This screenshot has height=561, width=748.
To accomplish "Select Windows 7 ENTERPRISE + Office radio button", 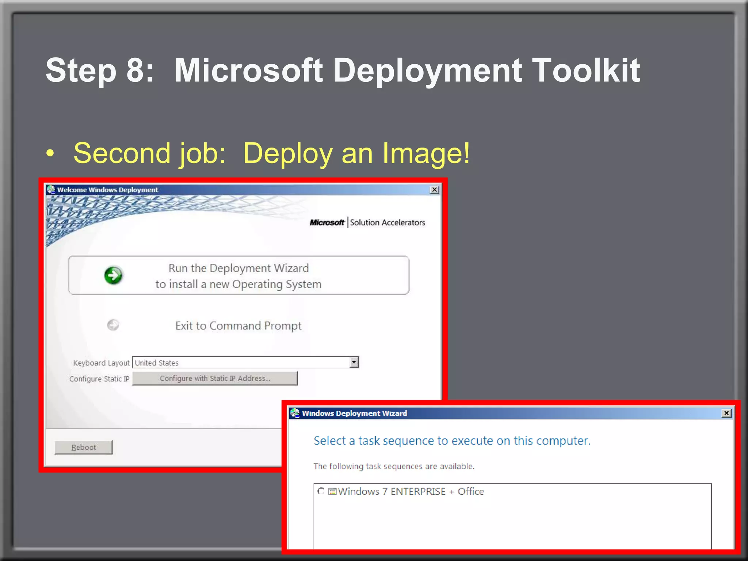I will tap(321, 491).
